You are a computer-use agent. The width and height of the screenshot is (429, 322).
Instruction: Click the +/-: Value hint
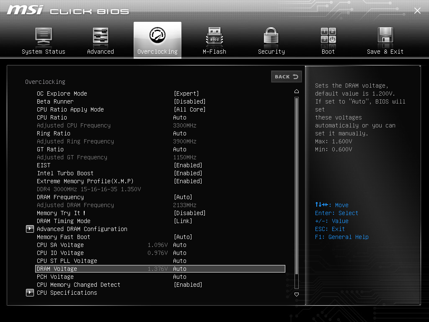[x=332, y=221]
